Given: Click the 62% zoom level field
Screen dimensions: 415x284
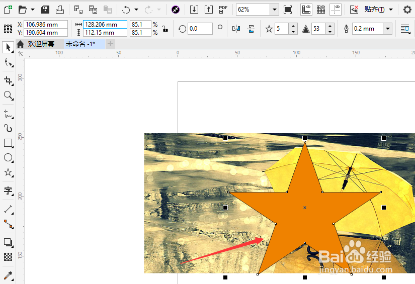Looking at the screenshot, I should click(253, 10).
